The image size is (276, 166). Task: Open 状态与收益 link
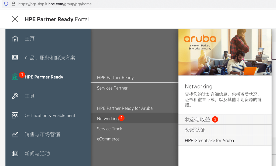(x=225, y=120)
